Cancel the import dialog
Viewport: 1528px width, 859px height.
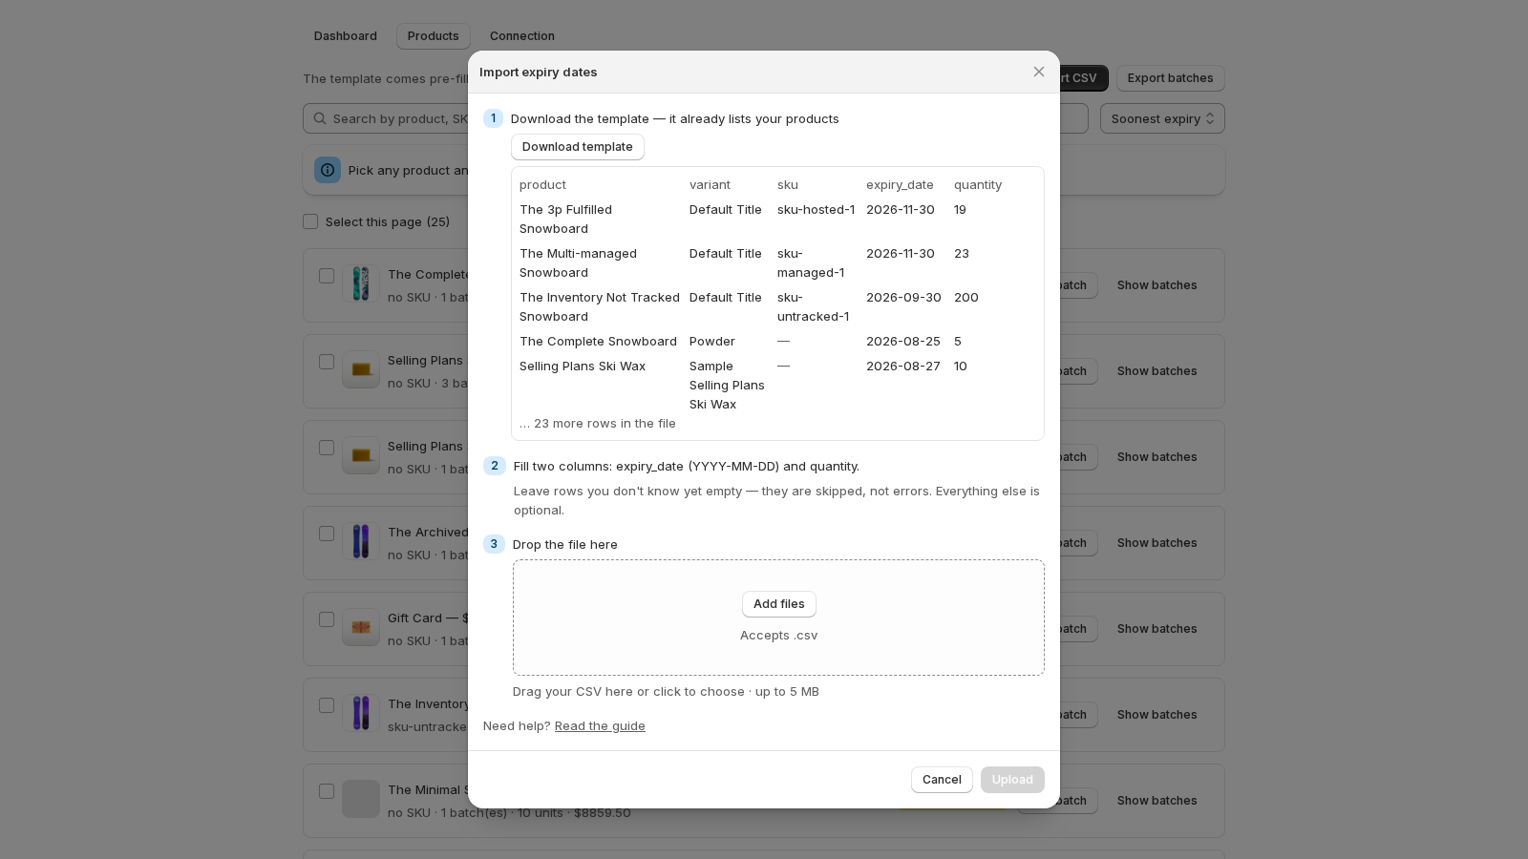point(942,780)
